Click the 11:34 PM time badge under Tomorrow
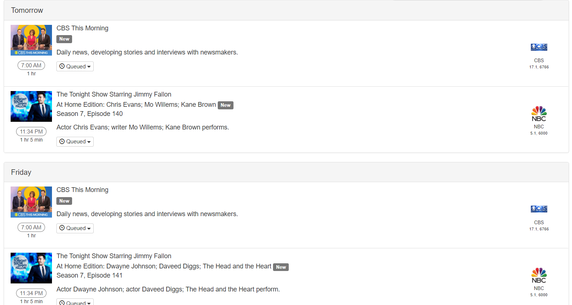 [x=31, y=132]
